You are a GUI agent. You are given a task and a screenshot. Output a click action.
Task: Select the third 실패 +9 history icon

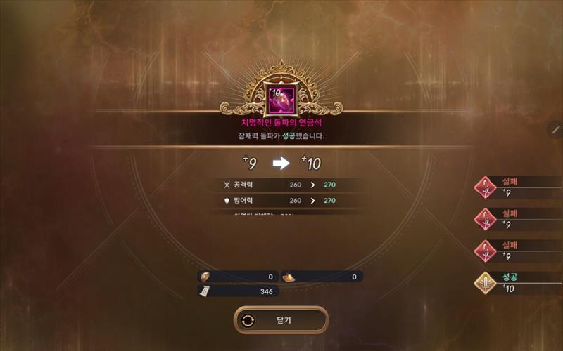click(x=486, y=251)
